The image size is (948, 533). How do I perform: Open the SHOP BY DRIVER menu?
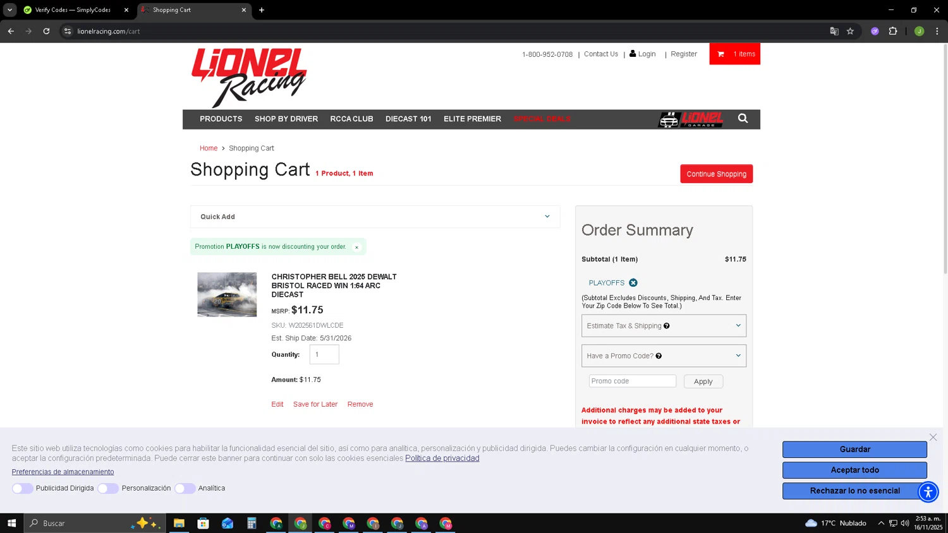click(286, 119)
